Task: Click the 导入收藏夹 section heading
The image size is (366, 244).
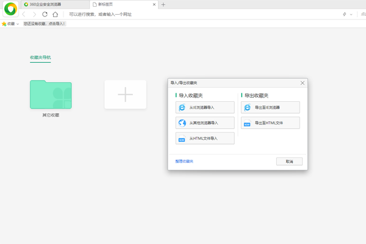Action: (x=191, y=96)
